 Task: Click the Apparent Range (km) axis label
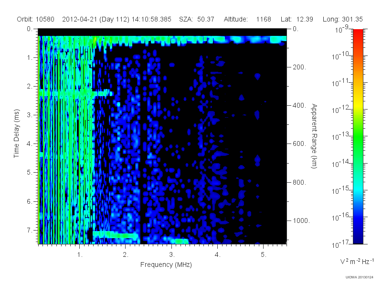(x=314, y=136)
